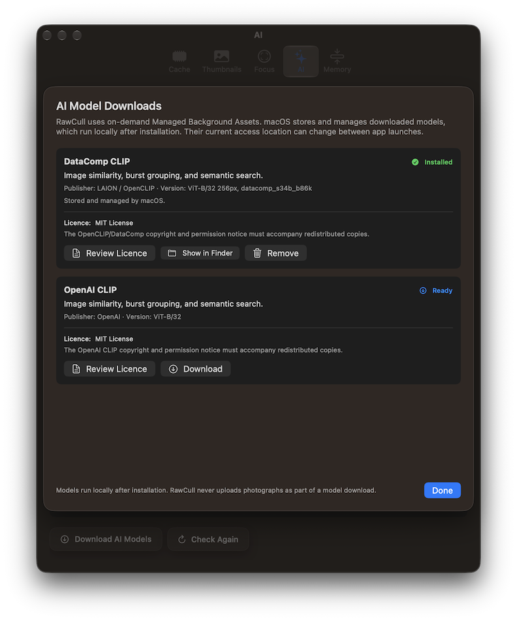The image size is (517, 621).
Task: Click the Done button
Action: click(442, 490)
